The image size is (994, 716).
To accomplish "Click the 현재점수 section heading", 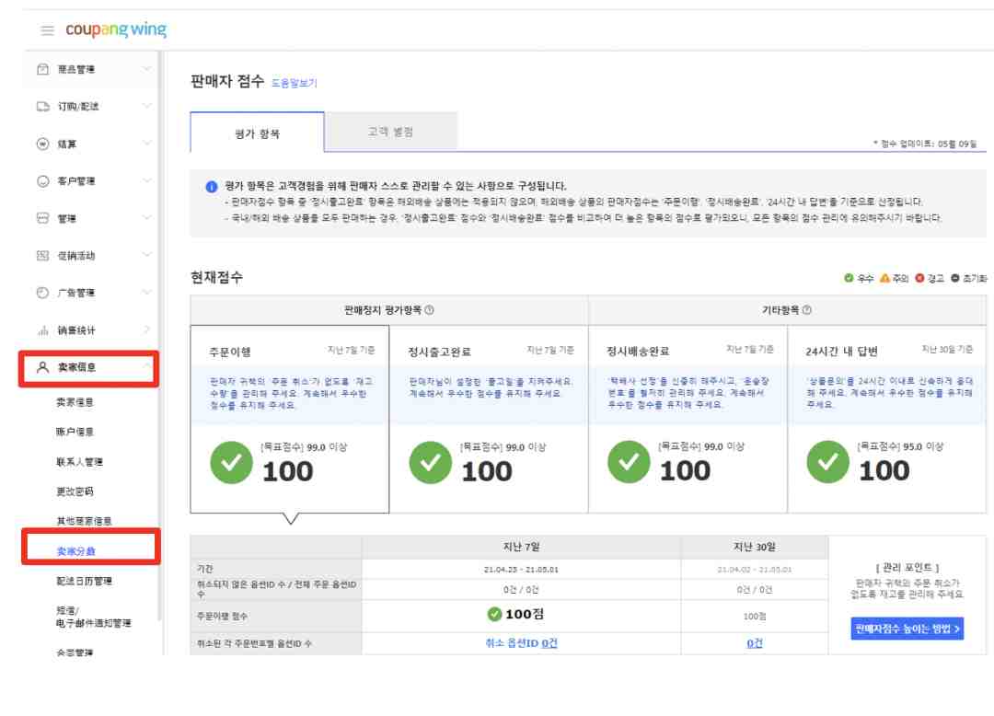I will [217, 278].
